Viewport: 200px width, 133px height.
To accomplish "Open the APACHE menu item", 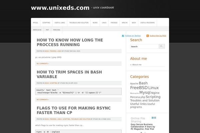I will pyautogui.click(x=125, y=23).
